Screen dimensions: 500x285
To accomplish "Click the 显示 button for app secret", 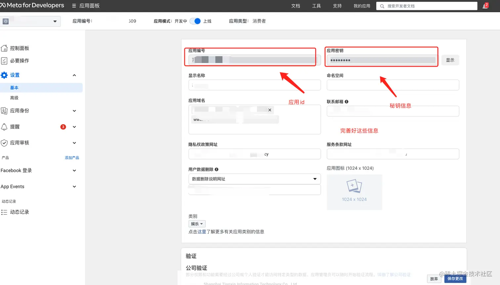I will [450, 60].
